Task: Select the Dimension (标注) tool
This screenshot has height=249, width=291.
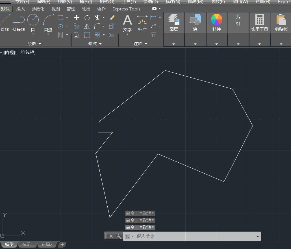Action: pyautogui.click(x=142, y=23)
